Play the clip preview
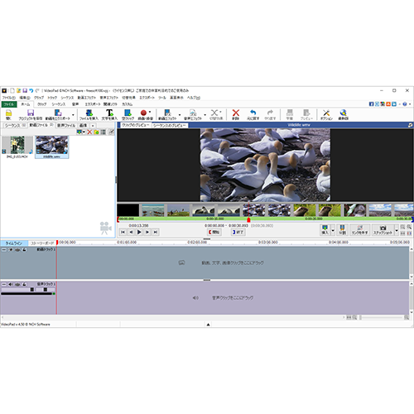Viewport: 414px width, 414px height. (x=139, y=232)
